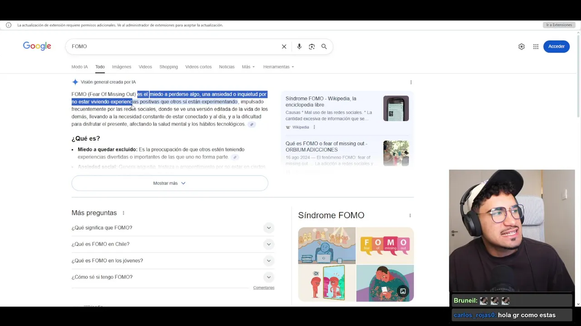
Task: Open the Google apps grid icon
Action: [536, 46]
